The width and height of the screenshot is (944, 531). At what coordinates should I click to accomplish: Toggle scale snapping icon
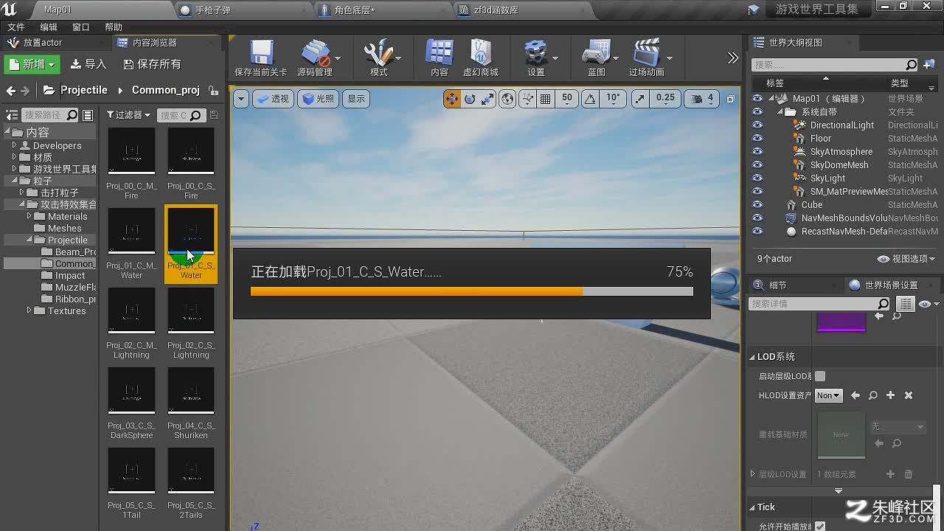pyautogui.click(x=640, y=99)
